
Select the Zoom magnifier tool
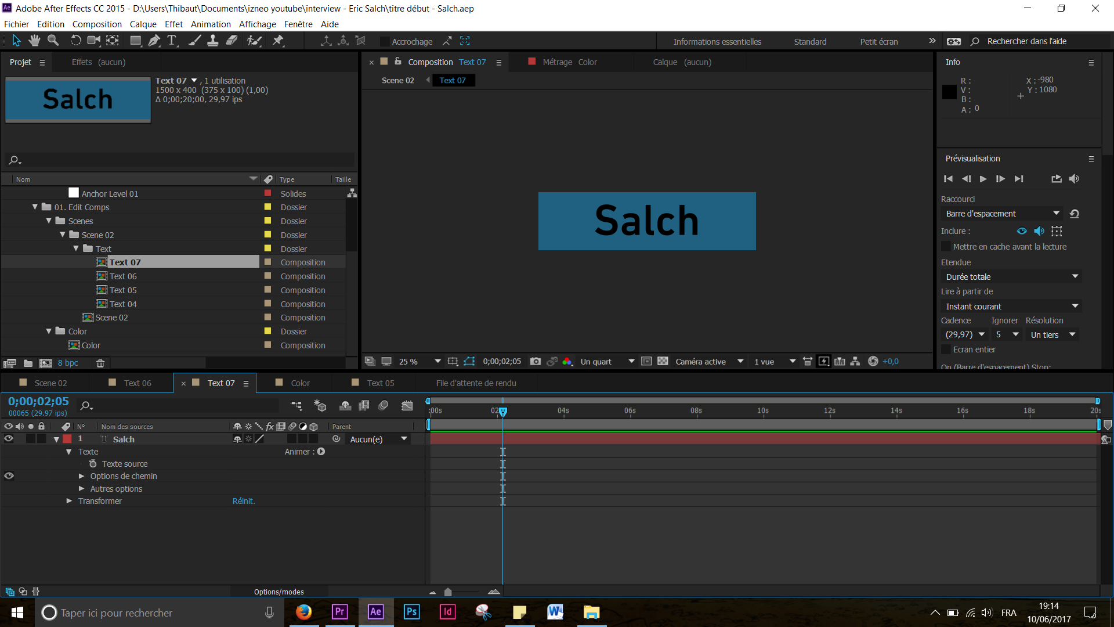53,41
